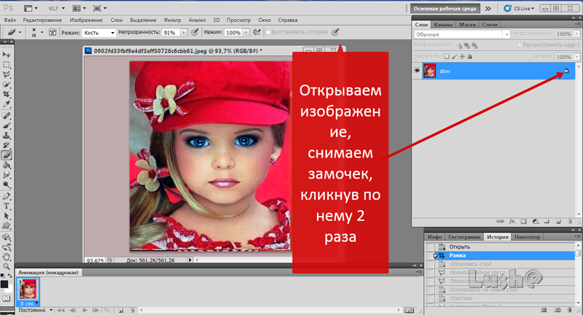Open the Файл menu

(10, 20)
